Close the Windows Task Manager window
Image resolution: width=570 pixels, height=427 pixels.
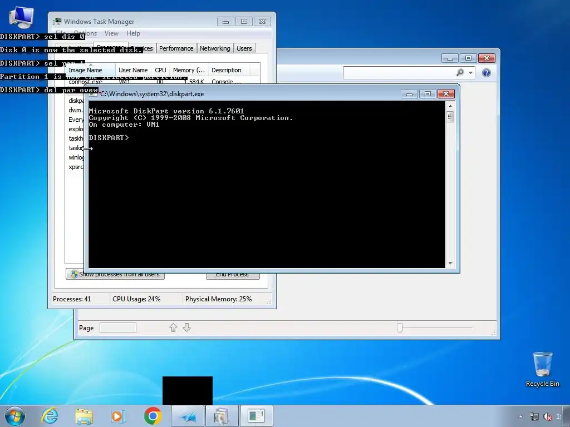pos(262,22)
